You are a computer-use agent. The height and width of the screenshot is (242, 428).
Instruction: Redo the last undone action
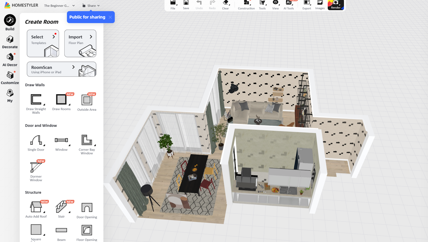(212, 5)
